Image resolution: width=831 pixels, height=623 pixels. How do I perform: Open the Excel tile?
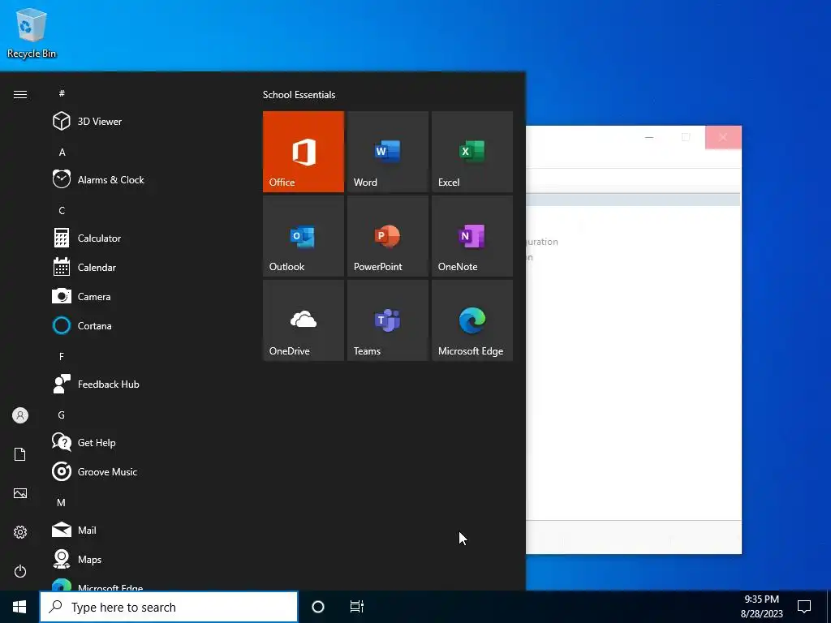pyautogui.click(x=472, y=152)
